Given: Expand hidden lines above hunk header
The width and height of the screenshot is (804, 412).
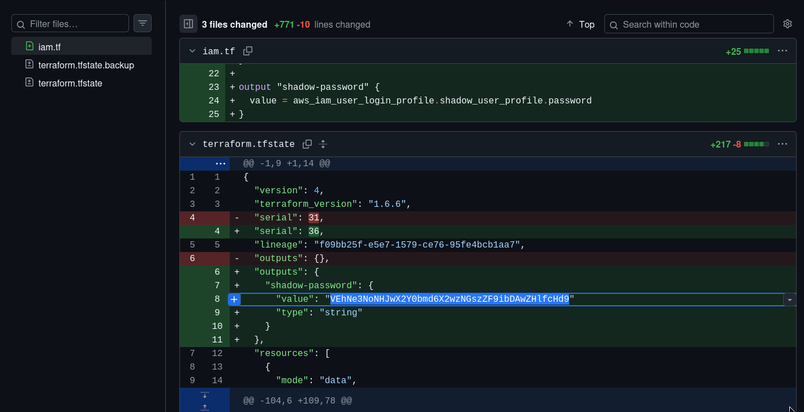Looking at the screenshot, I should tap(221, 163).
